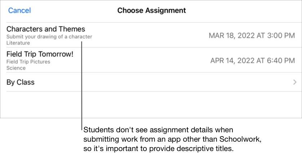Click the Choose Assignment header title
Viewport: 302px width, 155px height.
(151, 10)
